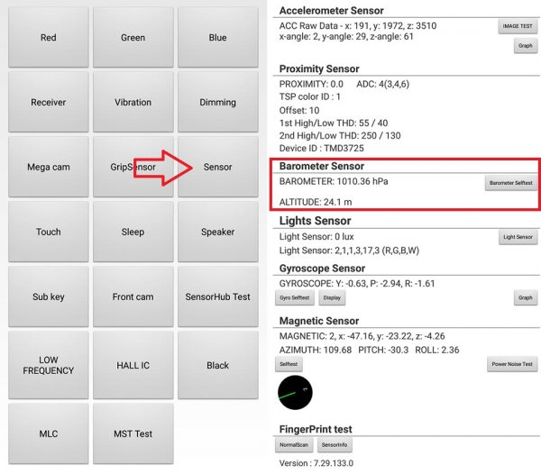
Task: Select the 2nd High/Low THD line
Action: coord(340,135)
